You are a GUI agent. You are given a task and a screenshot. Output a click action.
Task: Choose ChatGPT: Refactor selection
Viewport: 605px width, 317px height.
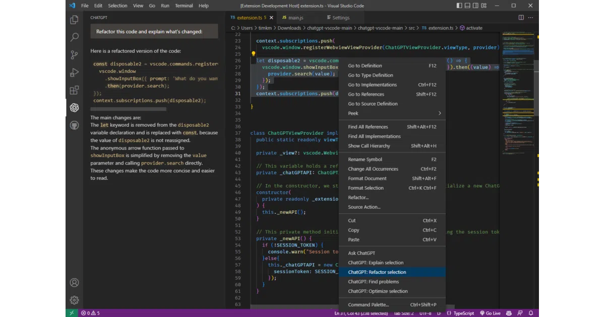pyautogui.click(x=392, y=272)
